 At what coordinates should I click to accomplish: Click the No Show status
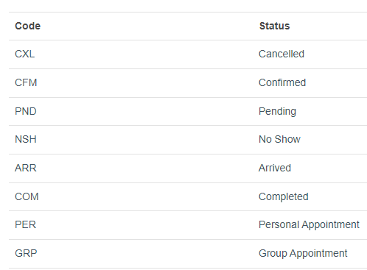click(279, 139)
